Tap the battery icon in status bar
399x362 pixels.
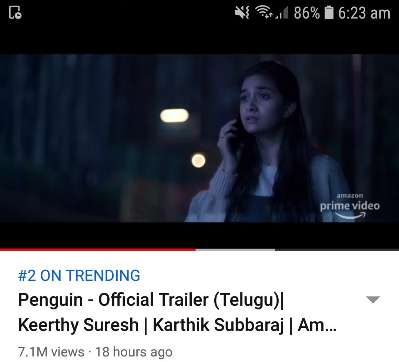click(329, 13)
